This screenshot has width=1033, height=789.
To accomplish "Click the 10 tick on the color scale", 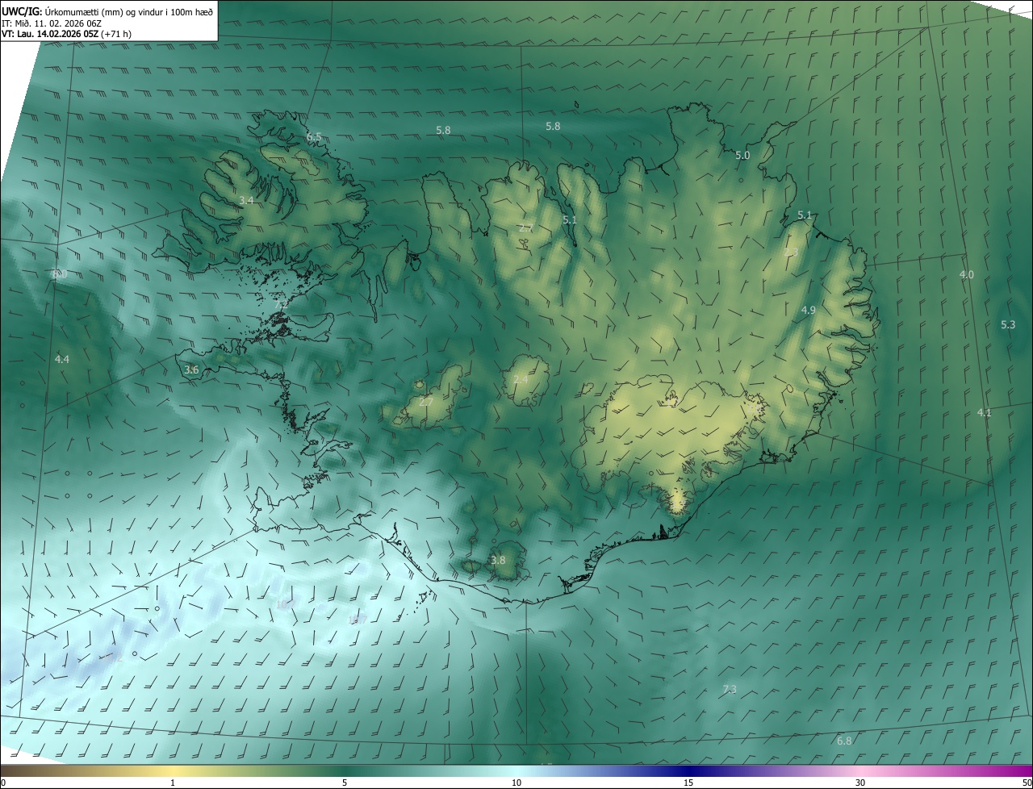I will [x=516, y=783].
